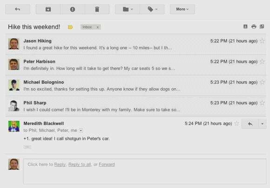Click the Reply to all link

(x=80, y=164)
